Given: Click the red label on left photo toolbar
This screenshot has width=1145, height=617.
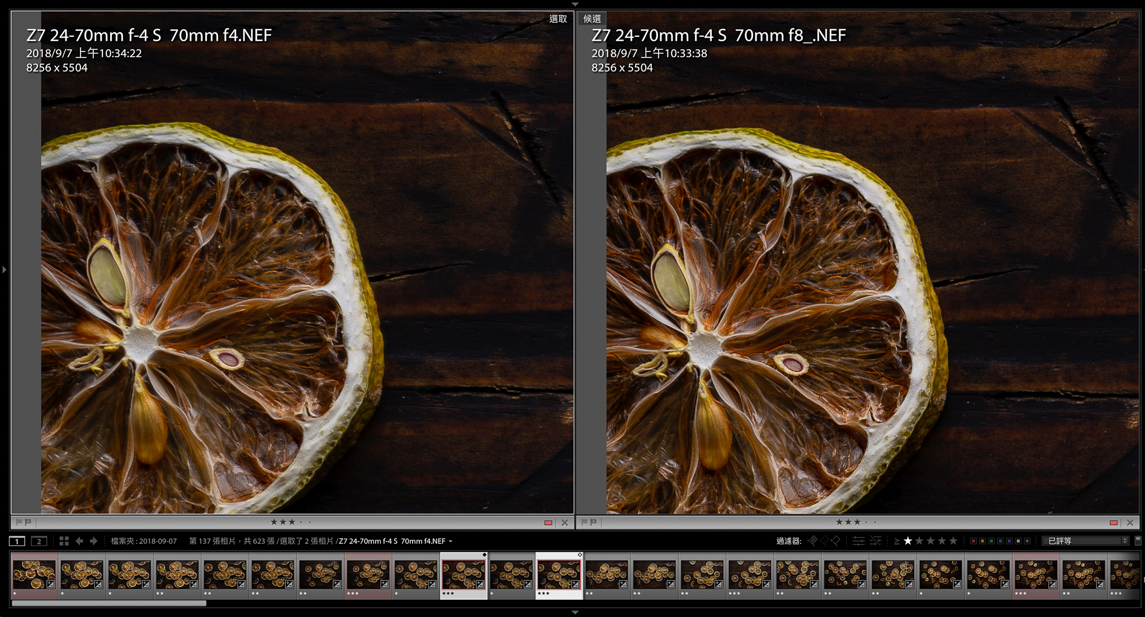Looking at the screenshot, I should click(548, 523).
